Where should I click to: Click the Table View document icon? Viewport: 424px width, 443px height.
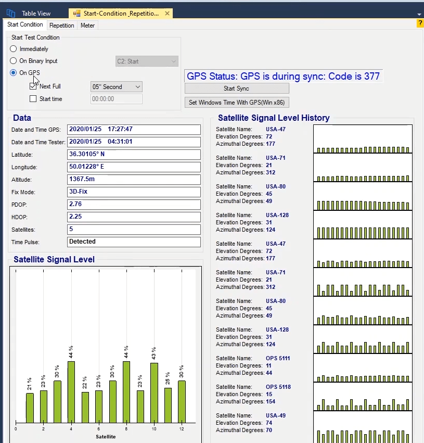pos(11,14)
